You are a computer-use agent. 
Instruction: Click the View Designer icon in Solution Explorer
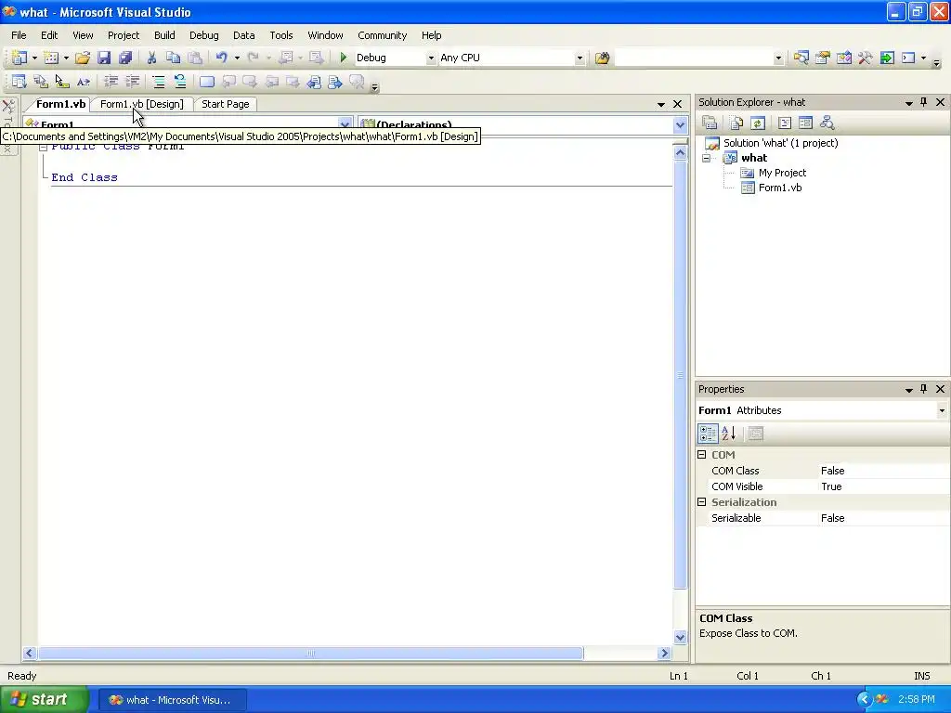(805, 123)
